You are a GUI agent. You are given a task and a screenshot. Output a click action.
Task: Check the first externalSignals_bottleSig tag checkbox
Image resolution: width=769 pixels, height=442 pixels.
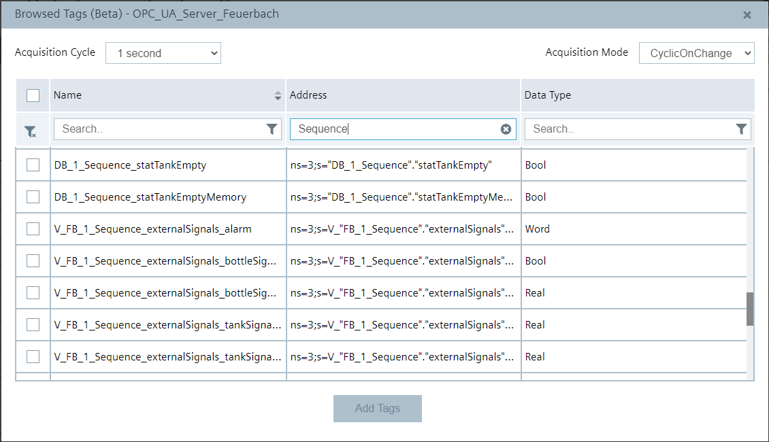(32, 260)
